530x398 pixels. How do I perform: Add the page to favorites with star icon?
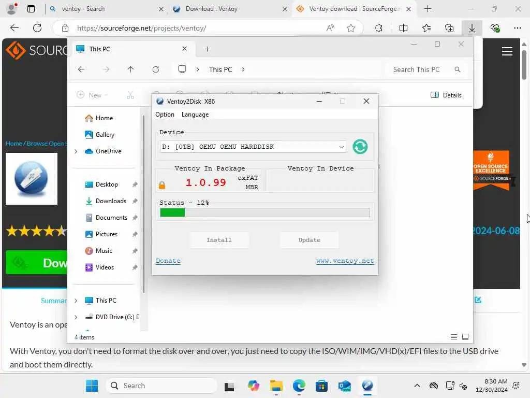(351, 28)
